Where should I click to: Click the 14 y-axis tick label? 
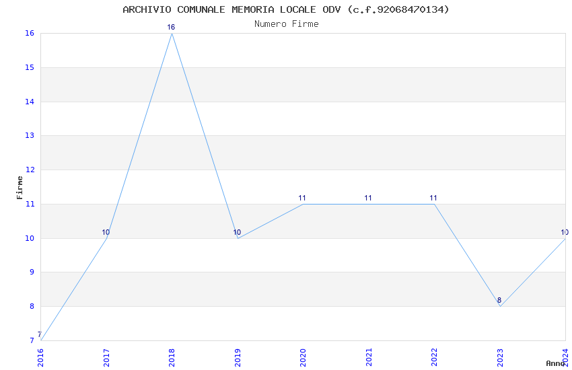tap(30, 102)
